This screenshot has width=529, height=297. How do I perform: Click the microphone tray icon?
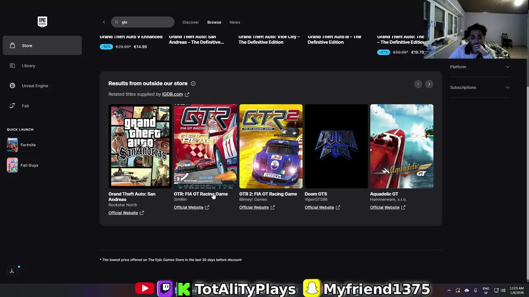tap(475, 290)
